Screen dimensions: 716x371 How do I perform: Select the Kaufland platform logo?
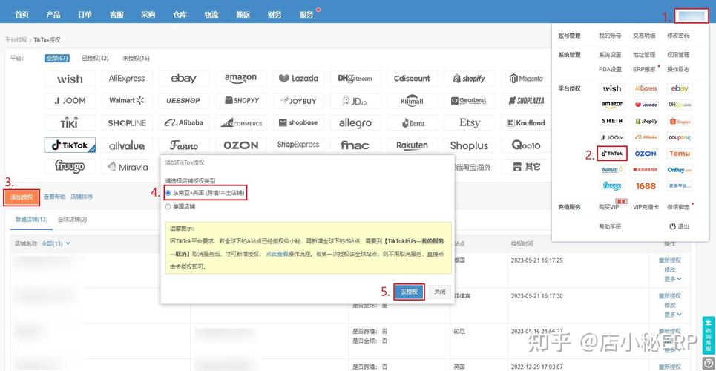pos(526,123)
